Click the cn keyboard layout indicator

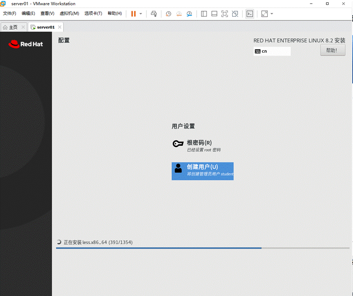coord(272,51)
